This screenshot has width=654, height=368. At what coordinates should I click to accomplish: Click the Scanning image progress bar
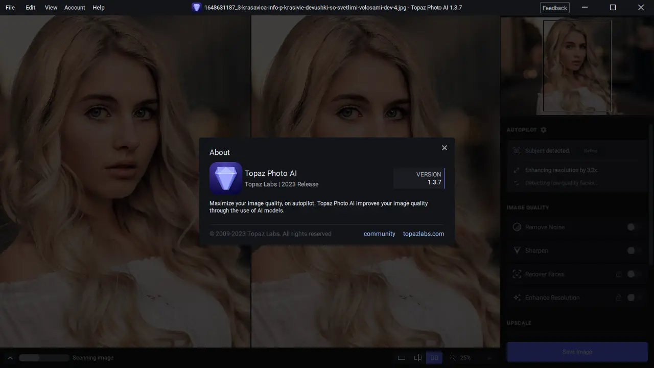pyautogui.click(x=44, y=358)
